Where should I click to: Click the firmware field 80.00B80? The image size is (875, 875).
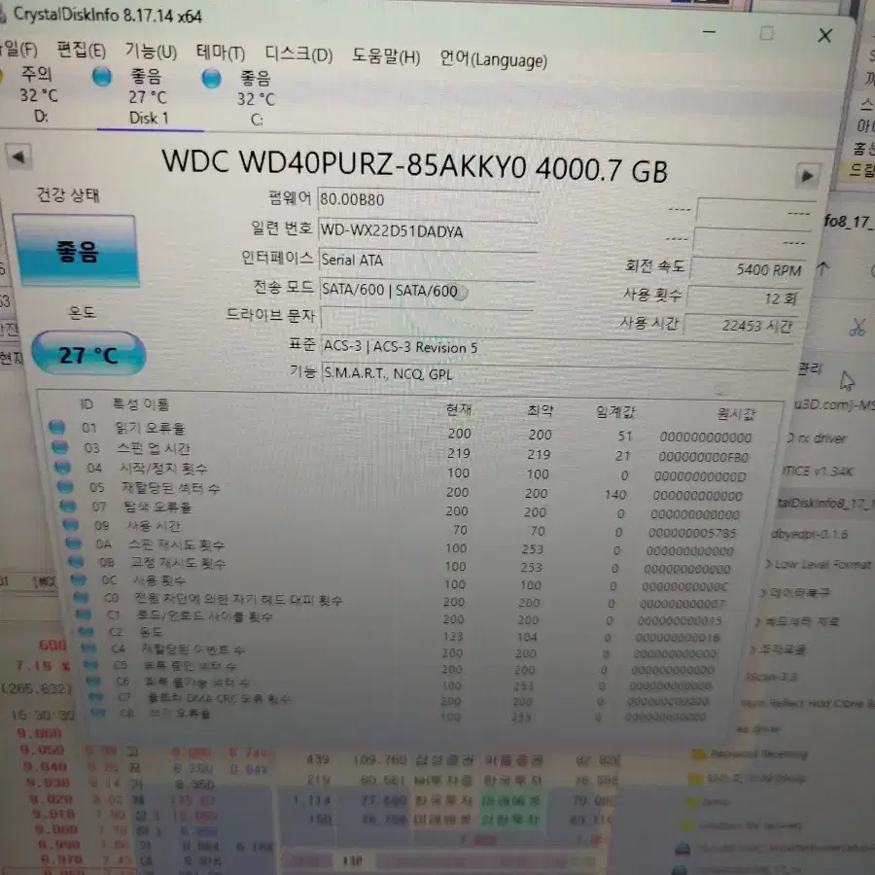(428, 201)
